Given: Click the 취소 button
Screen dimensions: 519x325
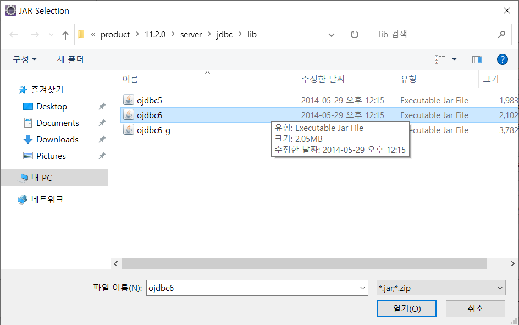Looking at the screenshot, I should coord(476,309).
